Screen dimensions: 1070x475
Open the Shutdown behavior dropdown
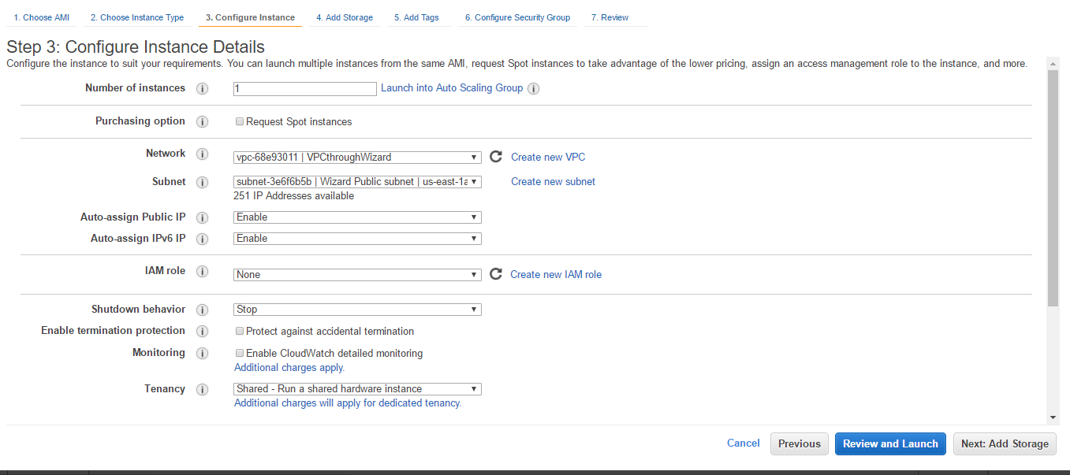tap(357, 309)
